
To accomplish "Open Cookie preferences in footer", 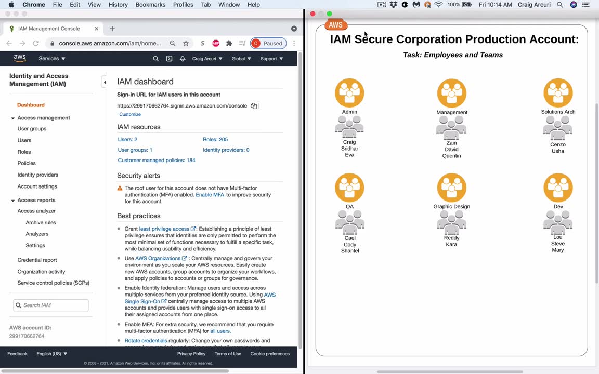I will [270, 354].
